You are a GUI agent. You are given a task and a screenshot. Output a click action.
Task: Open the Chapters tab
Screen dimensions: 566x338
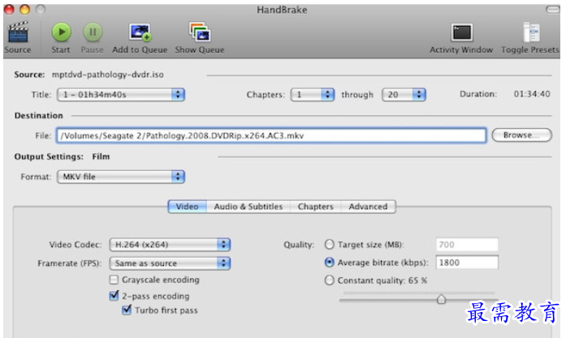click(316, 207)
